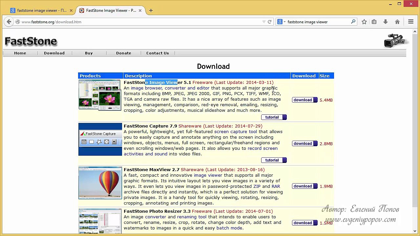
Task: Click the FastStone Capture toolbar thumbnail
Action: click(100, 139)
